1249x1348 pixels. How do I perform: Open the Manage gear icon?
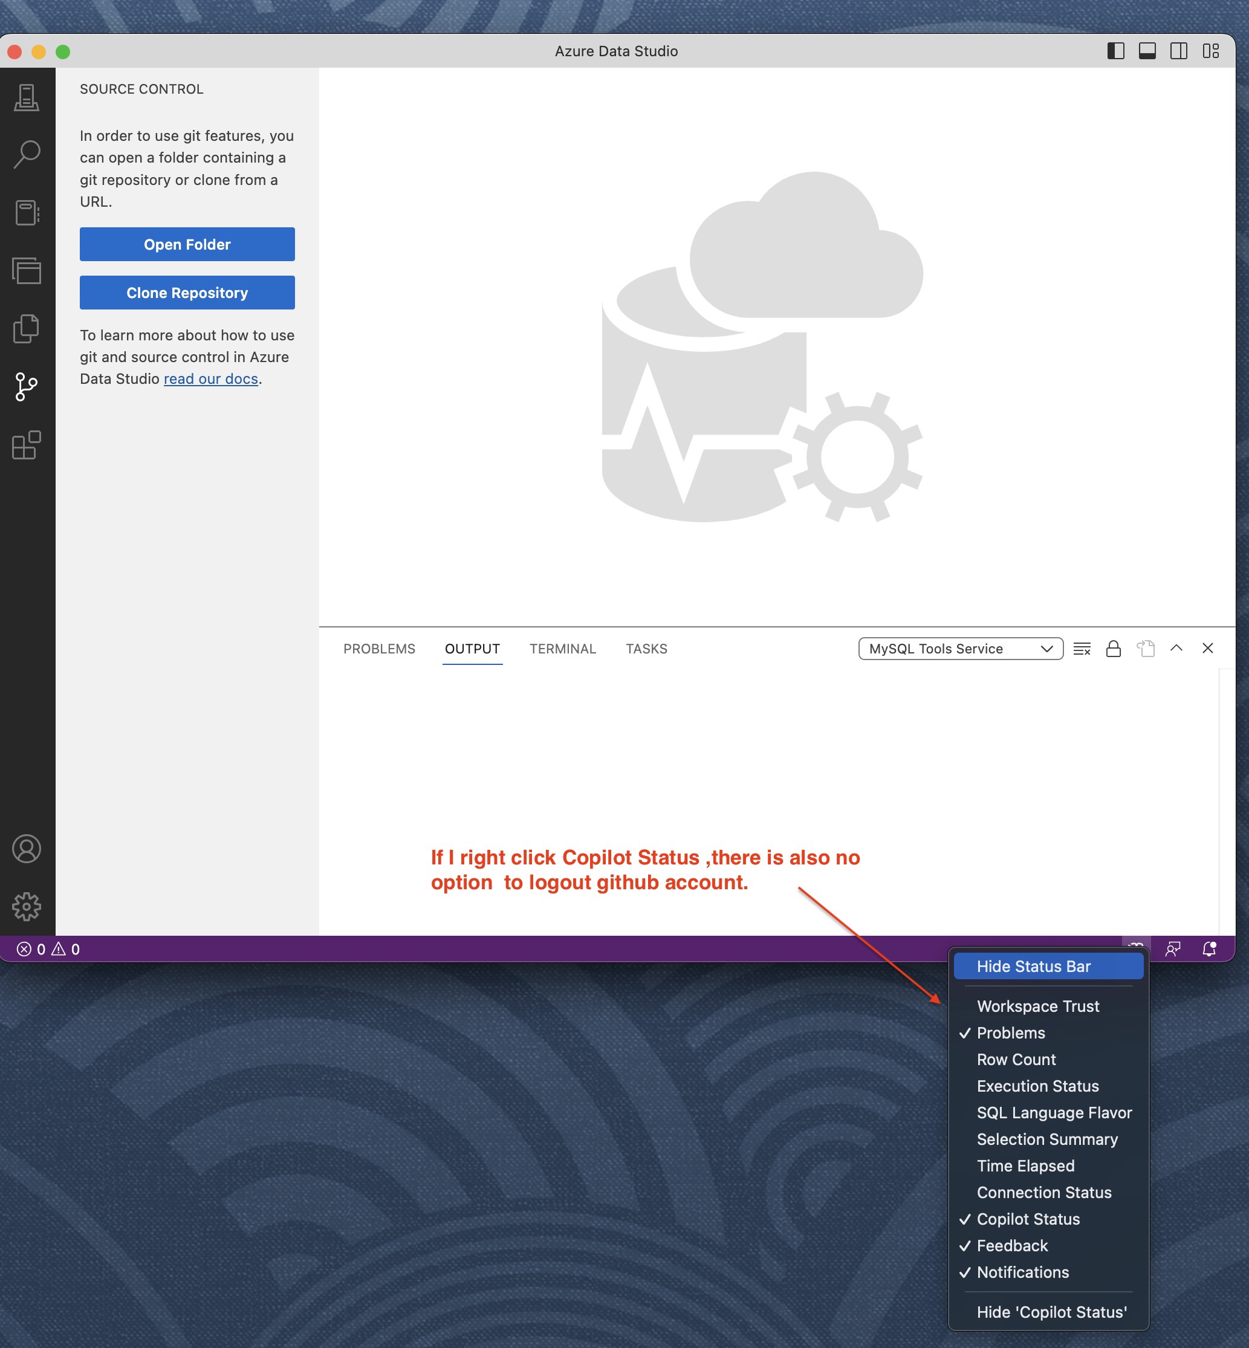27,906
